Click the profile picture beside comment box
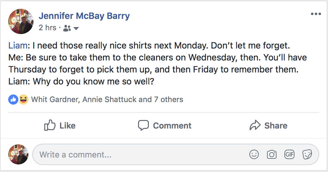The image size is (328, 172). coord(18,154)
